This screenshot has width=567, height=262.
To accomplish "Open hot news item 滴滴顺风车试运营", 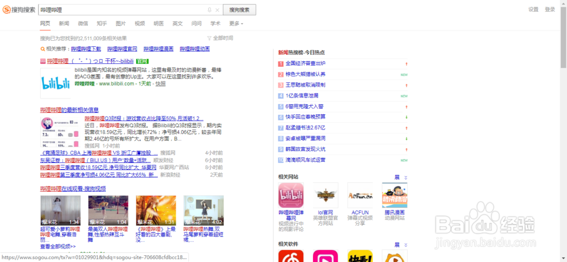I will coord(306,160).
